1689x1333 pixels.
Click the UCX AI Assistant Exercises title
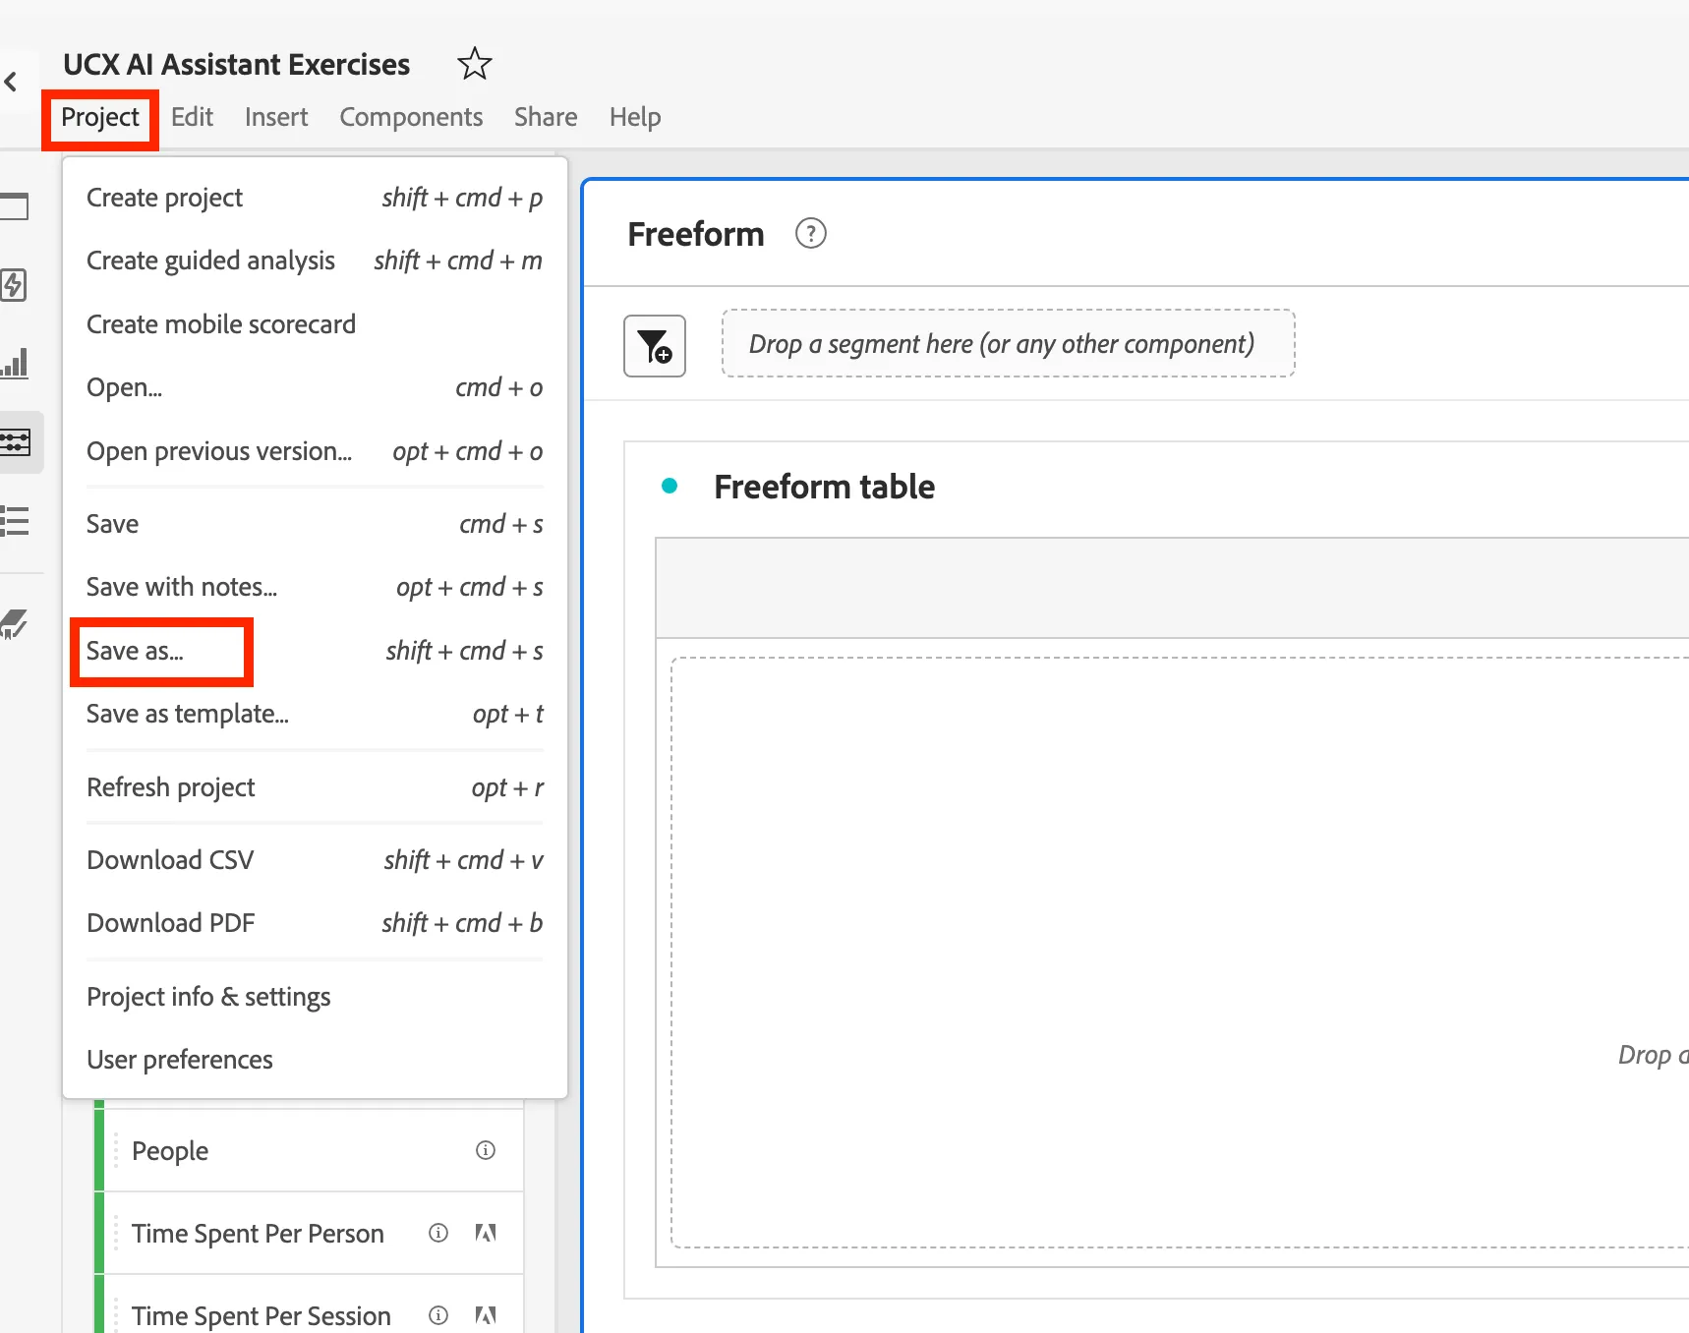point(237,64)
